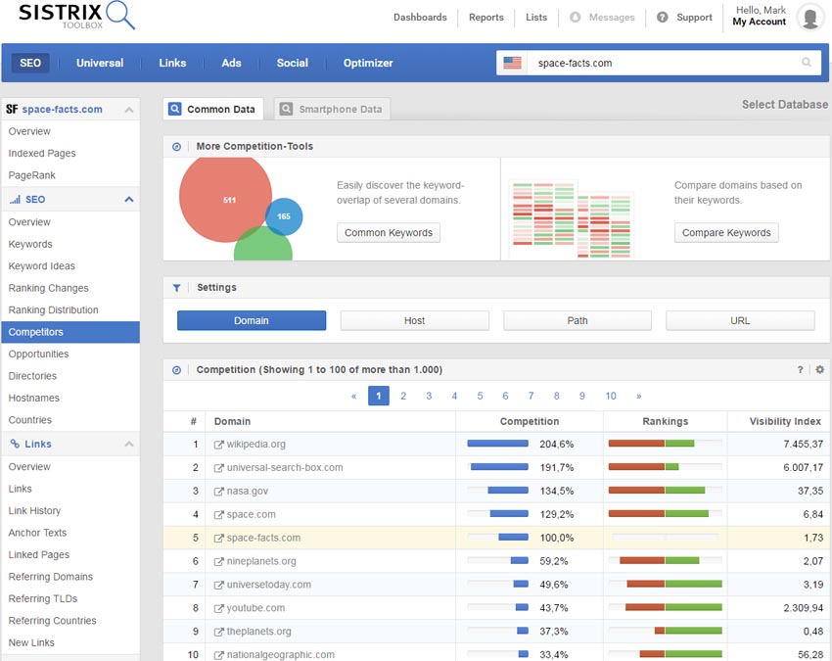Screen dimensions: 832x661
Task: Click the Common Data magnifier icon
Action: [x=174, y=109]
